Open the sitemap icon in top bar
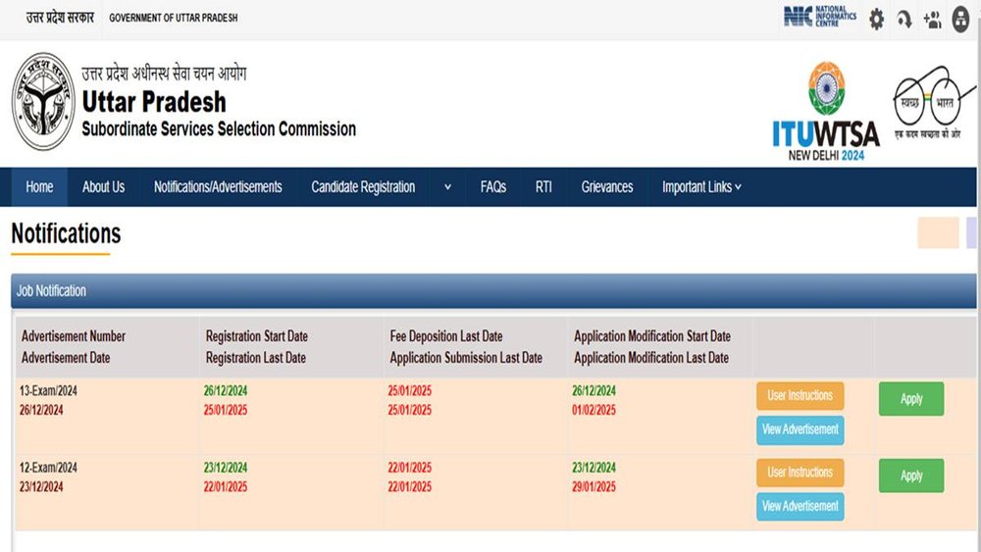Viewport: 981px width, 552px height. click(x=960, y=19)
